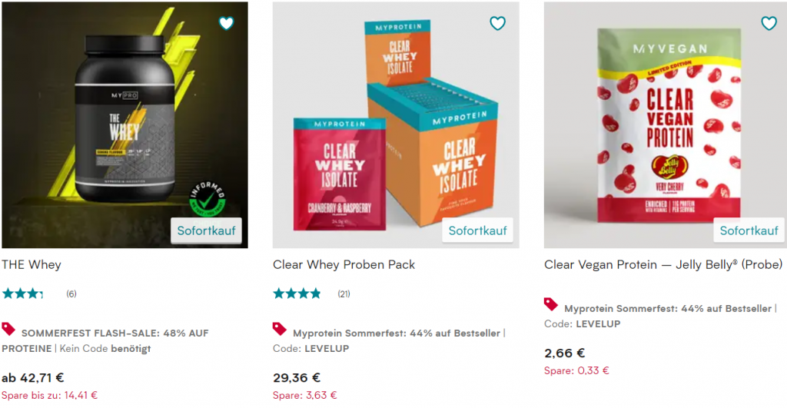Click red tag icon under Clear Vegan Protein
This screenshot has height=408, width=787.
(551, 304)
